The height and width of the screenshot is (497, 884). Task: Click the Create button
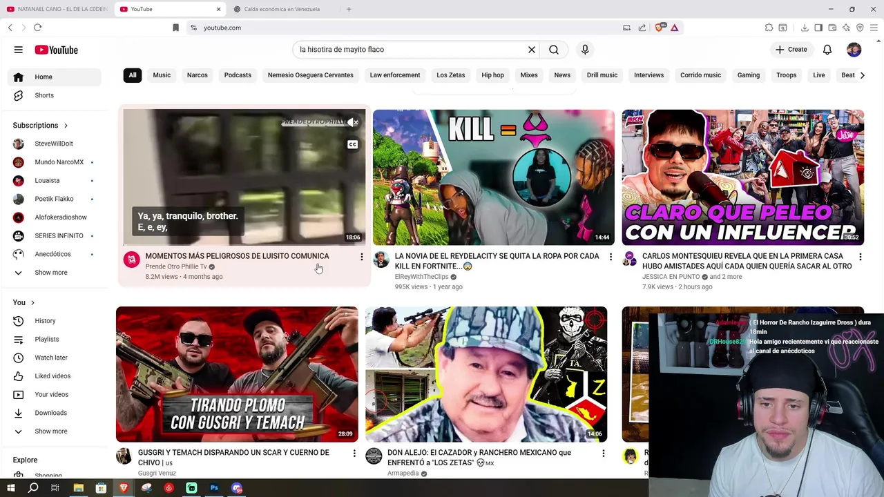point(791,50)
